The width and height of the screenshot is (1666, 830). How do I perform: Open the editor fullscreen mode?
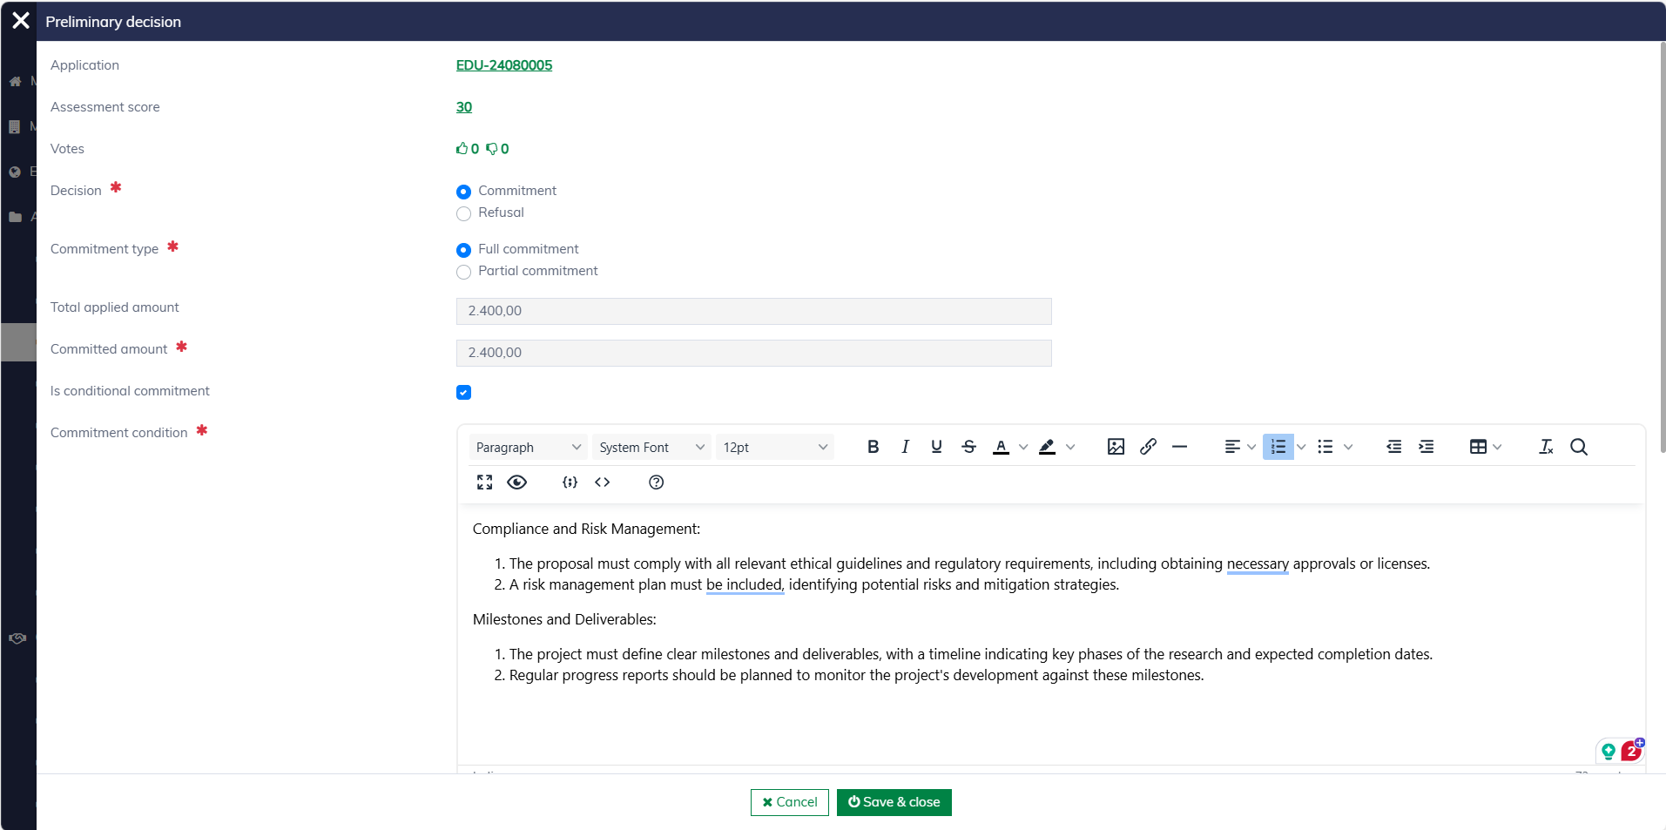[x=485, y=482]
